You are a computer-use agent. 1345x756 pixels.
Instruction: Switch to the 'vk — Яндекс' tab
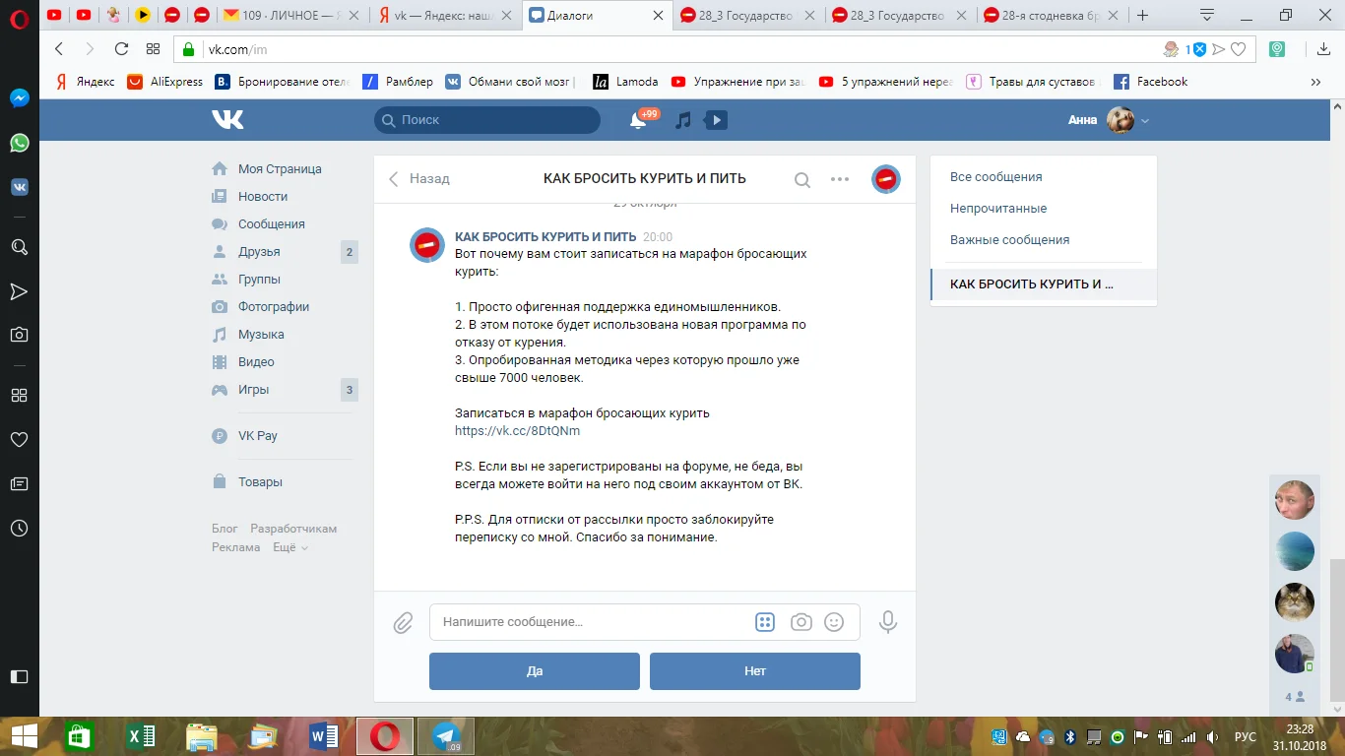coord(446,15)
